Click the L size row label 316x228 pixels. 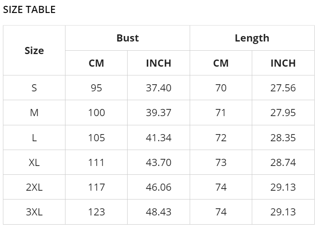(x=34, y=137)
